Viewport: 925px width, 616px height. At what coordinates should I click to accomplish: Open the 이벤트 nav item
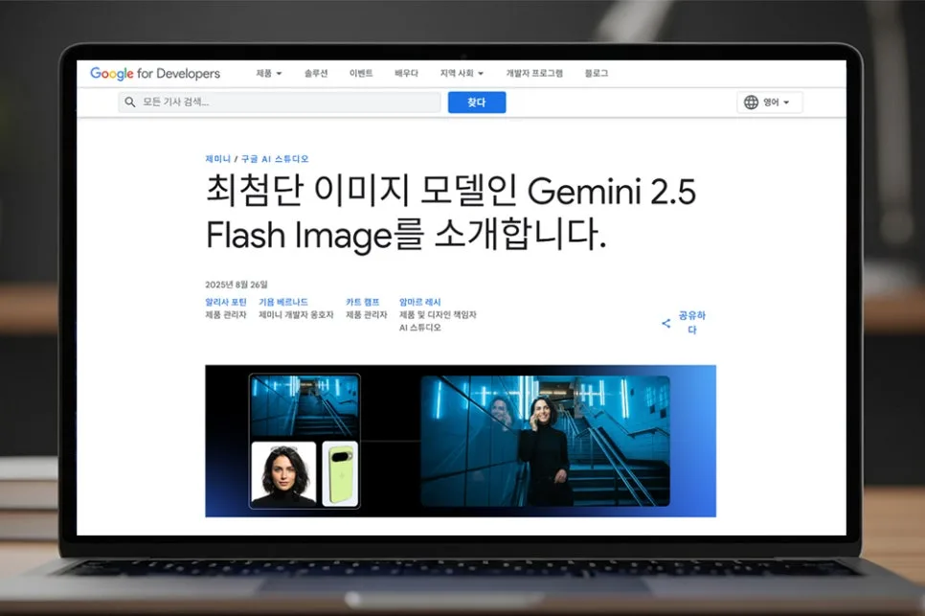(360, 73)
